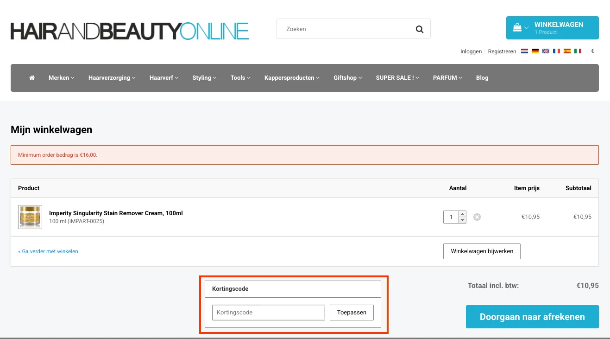610x339 pixels.
Task: Go to homepage via house icon
Action: pos(32,78)
